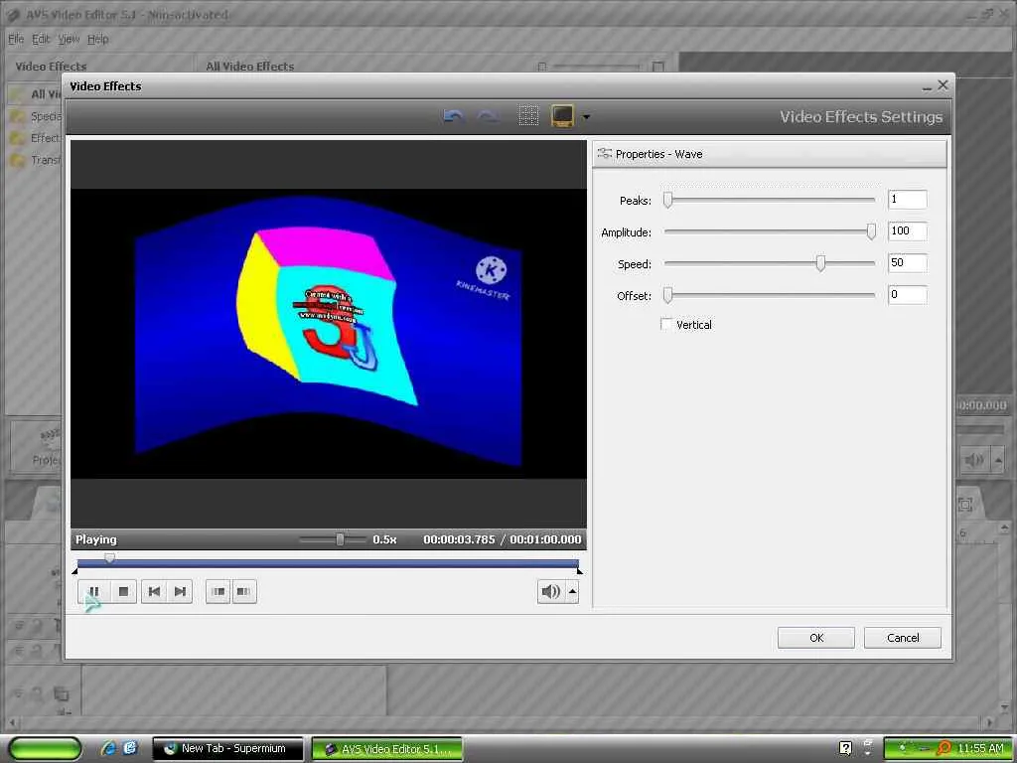This screenshot has height=763, width=1017.
Task: Open the File menu in AVS Video Editor
Action: click(x=16, y=39)
